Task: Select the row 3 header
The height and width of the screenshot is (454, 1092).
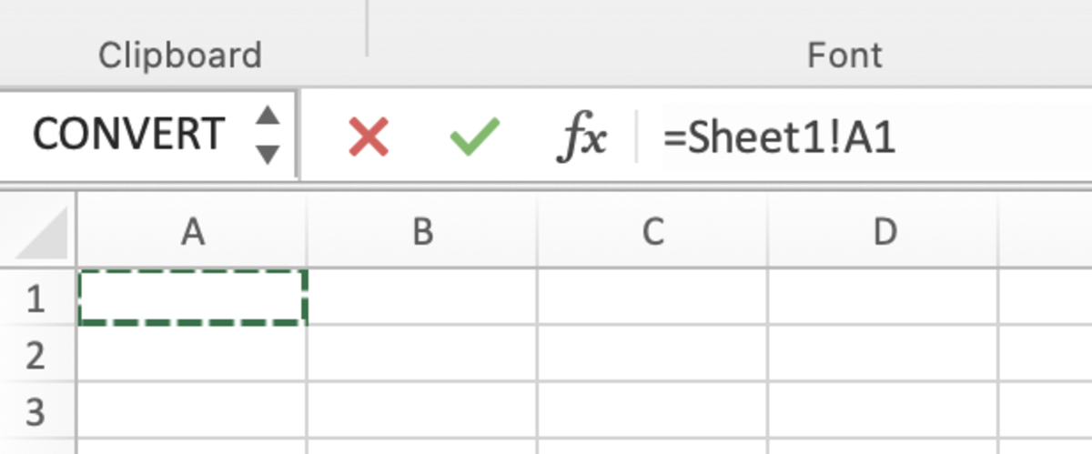Action: tap(36, 412)
